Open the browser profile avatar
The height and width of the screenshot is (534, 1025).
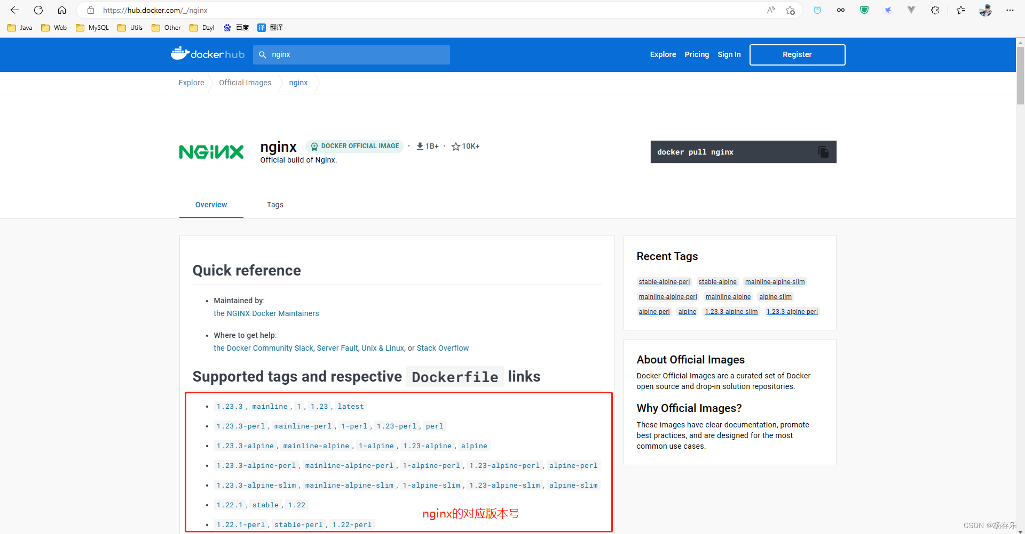[x=985, y=10]
